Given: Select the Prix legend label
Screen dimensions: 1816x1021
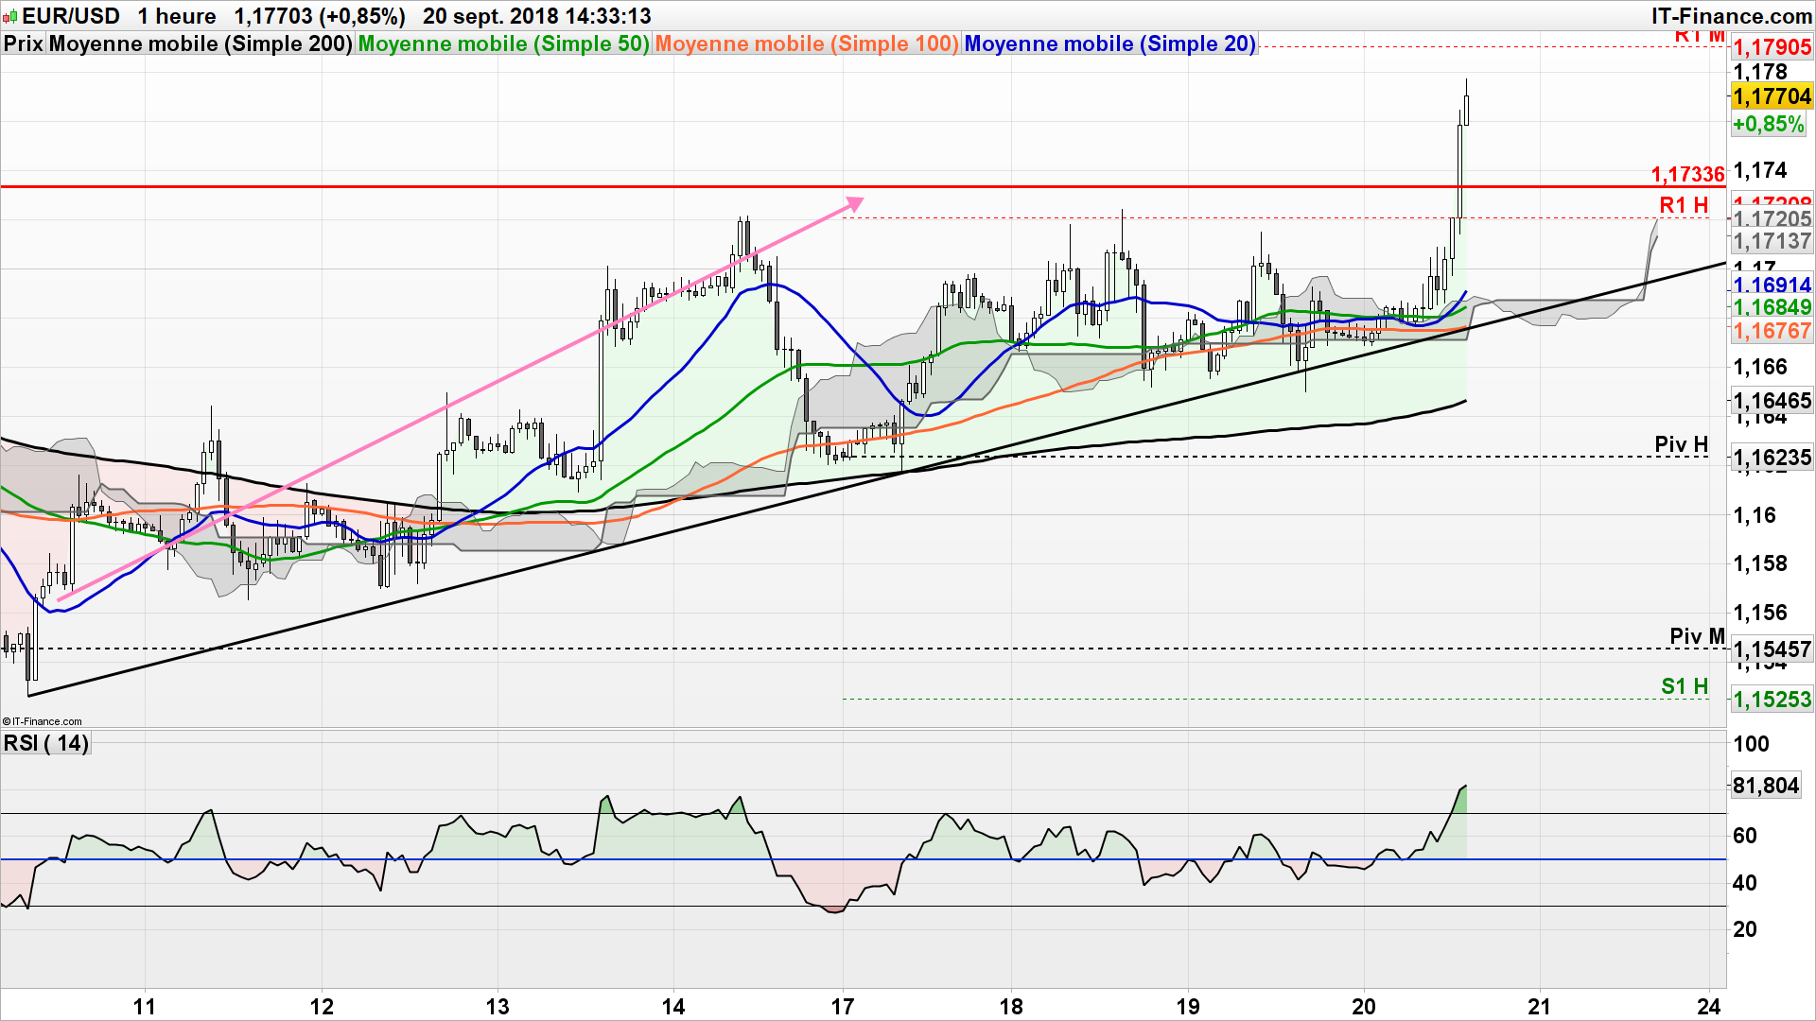Looking at the screenshot, I should (x=24, y=43).
